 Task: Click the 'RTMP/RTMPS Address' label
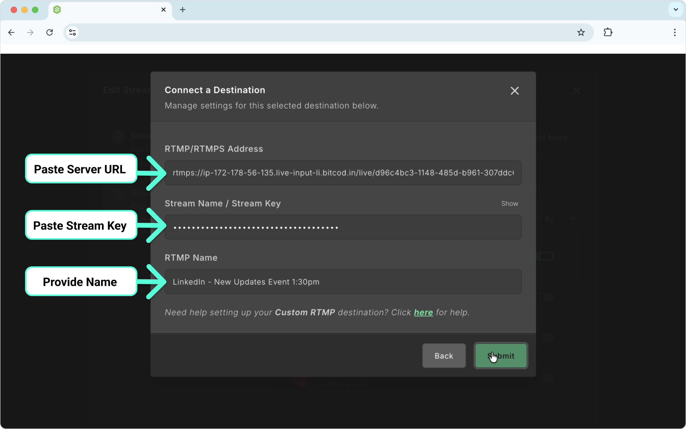pyautogui.click(x=214, y=149)
